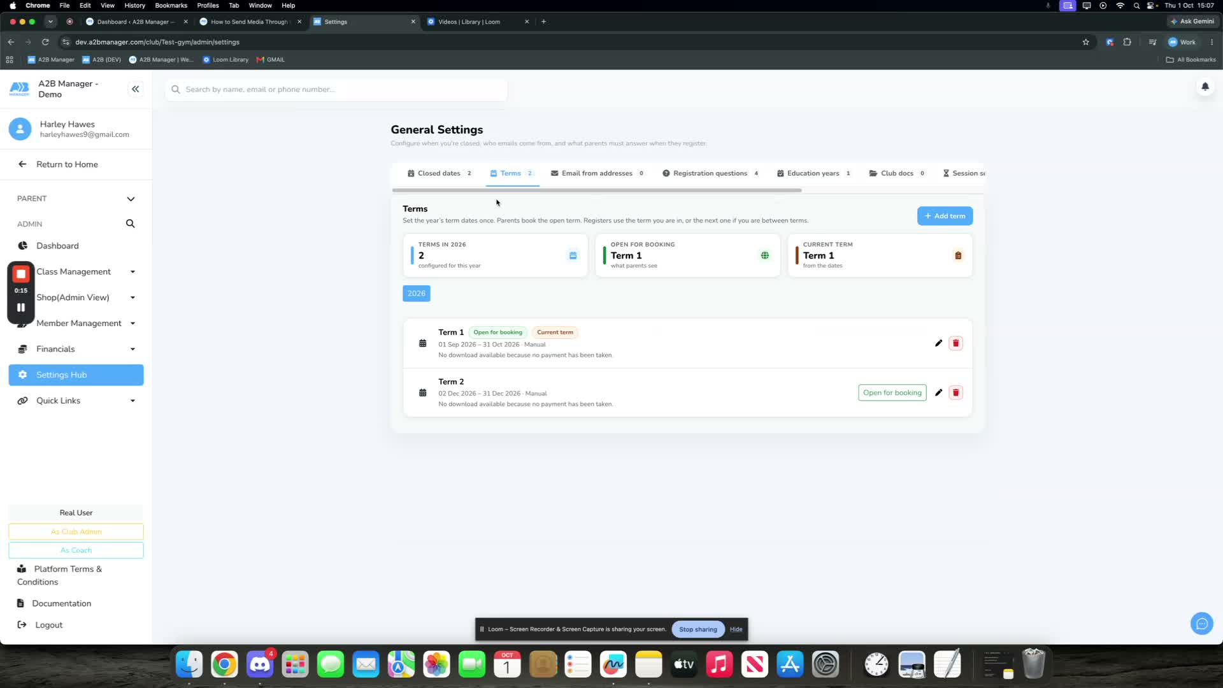
Task: Expand Class Management submenu
Action: click(132, 272)
